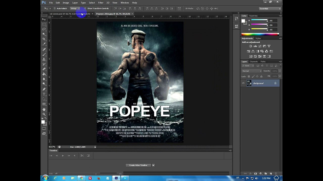Image resolution: width=323 pixels, height=181 pixels.
Task: Select the Healing Brush tool
Action: pyautogui.click(x=44, y=50)
